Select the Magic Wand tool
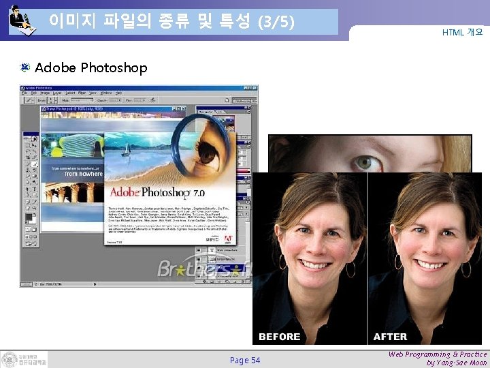Viewport: 490px width, 368px height. pos(35,151)
